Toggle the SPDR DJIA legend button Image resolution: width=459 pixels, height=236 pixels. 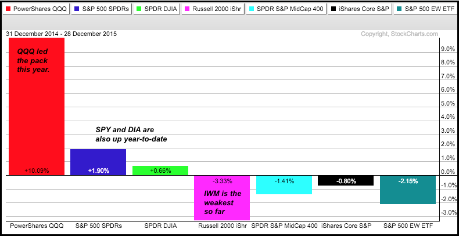[x=157, y=9]
